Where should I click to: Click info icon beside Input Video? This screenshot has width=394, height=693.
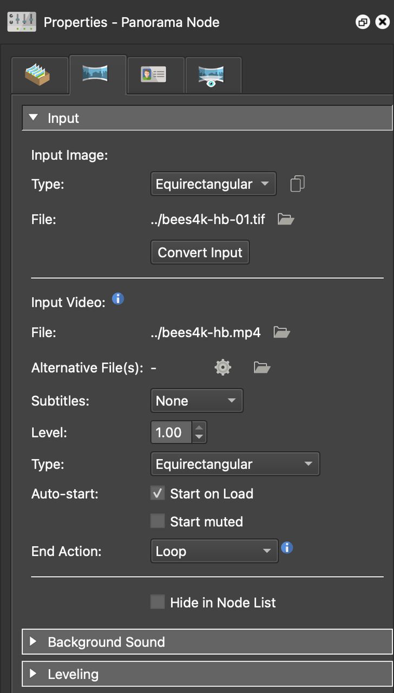[118, 298]
